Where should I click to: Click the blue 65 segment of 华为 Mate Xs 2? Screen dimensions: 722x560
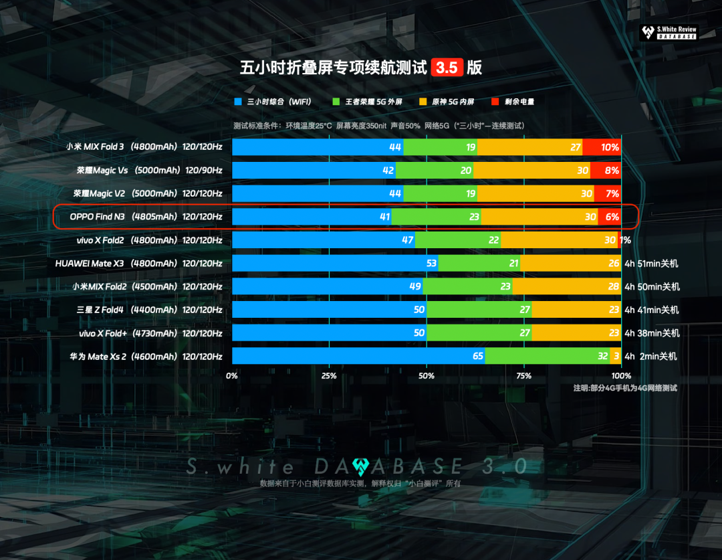tap(358, 356)
